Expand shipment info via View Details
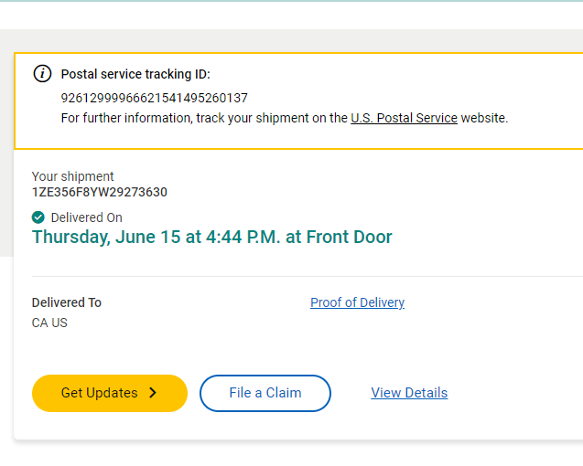This screenshot has width=583, height=466. point(409,393)
